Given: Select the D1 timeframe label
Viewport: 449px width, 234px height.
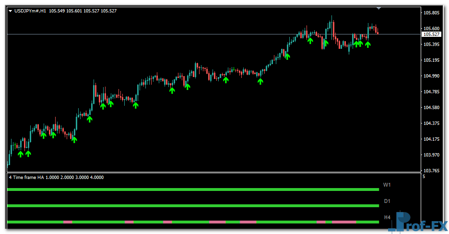Looking at the screenshot, I should [x=387, y=201].
